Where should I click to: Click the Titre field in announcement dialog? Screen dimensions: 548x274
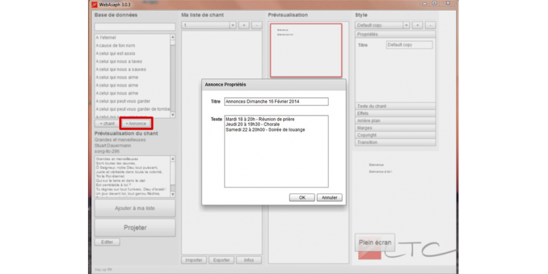pyautogui.click(x=276, y=102)
